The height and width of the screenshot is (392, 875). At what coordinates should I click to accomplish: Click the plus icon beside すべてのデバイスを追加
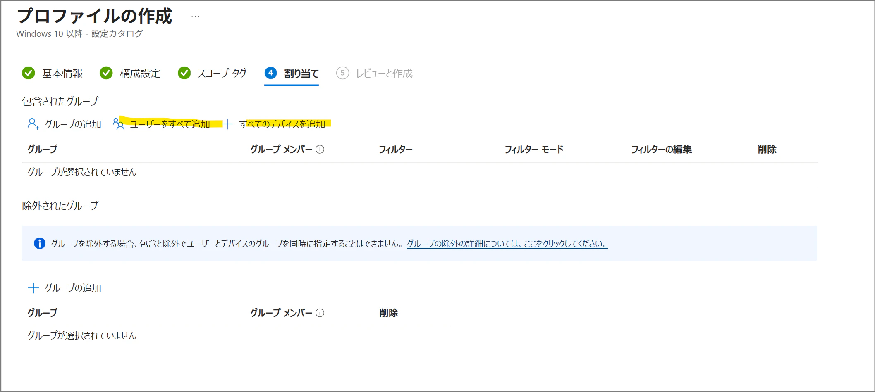(227, 124)
